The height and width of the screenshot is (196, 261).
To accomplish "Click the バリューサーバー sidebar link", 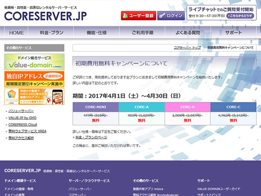I will coord(21,111).
